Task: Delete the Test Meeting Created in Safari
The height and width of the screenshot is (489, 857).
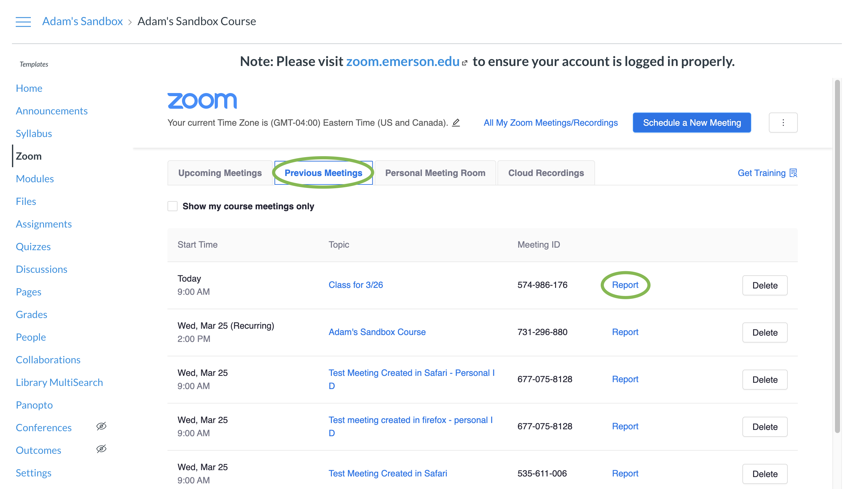Action: click(764, 474)
